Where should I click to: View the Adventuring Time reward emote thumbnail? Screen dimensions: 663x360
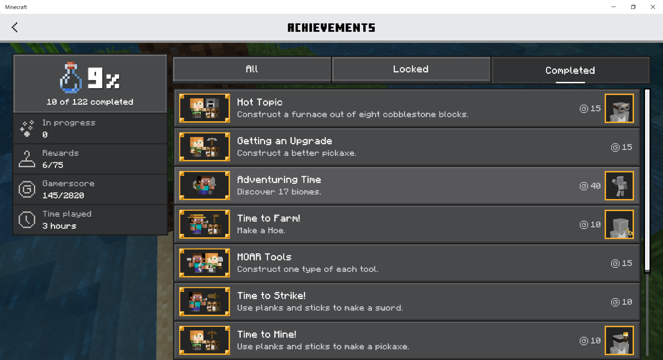(619, 186)
